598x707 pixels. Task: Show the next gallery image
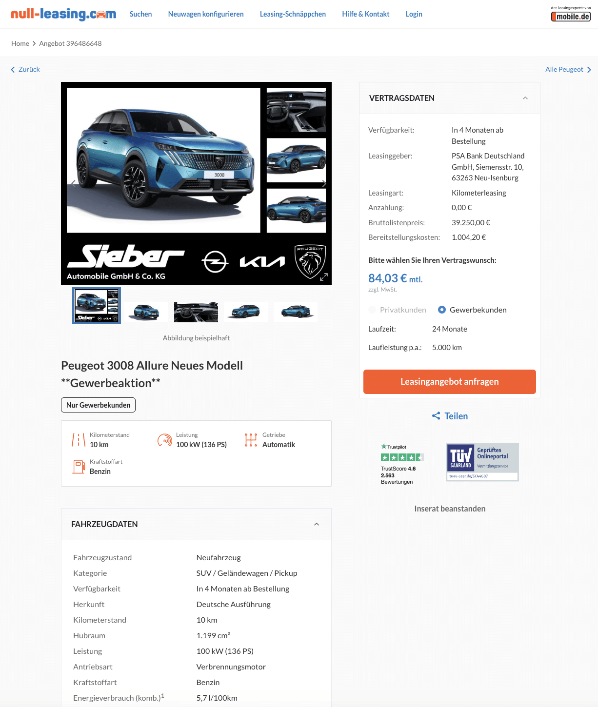[x=324, y=183]
